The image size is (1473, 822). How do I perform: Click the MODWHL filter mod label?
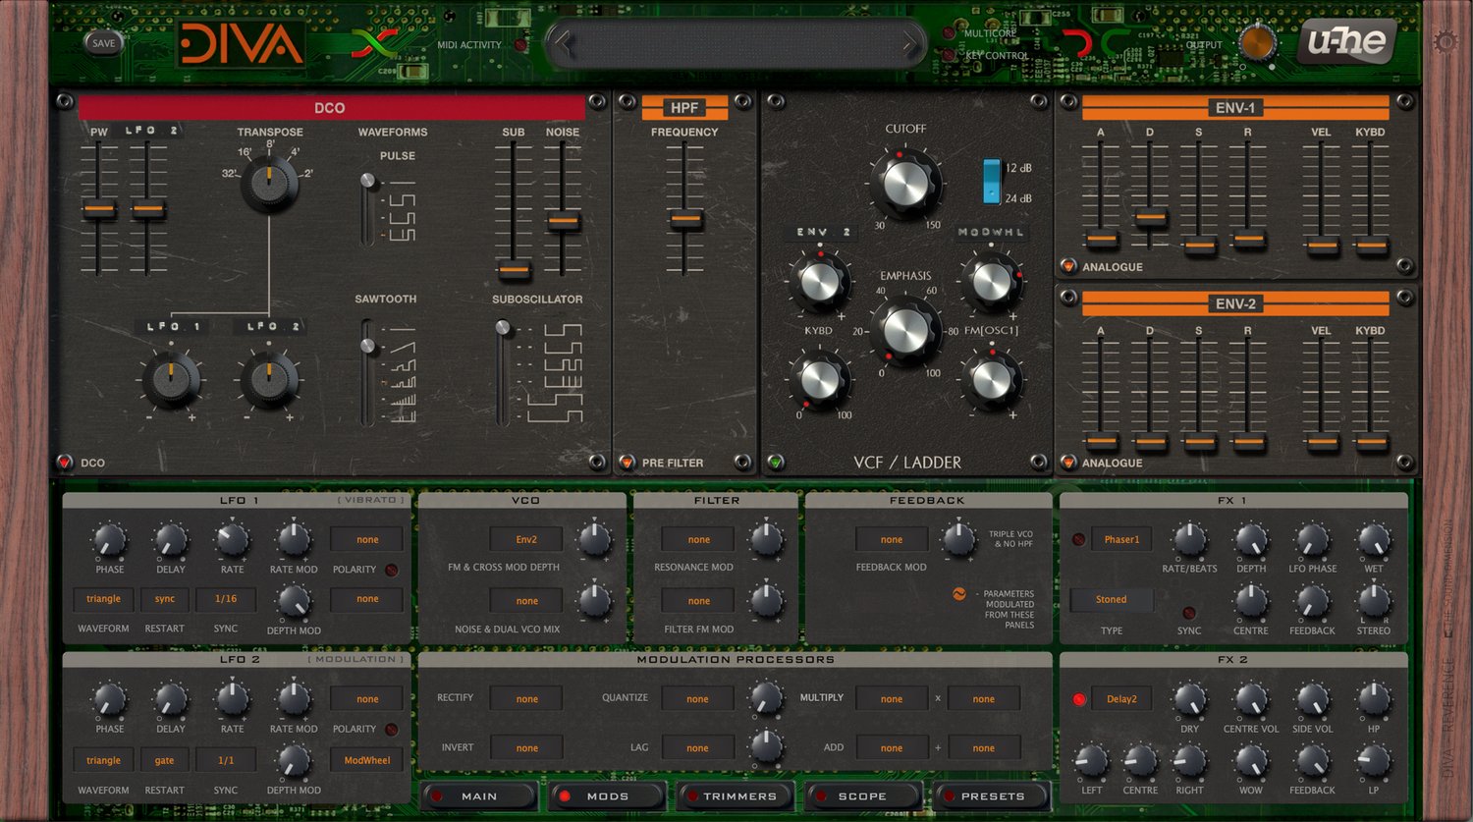[x=991, y=233]
